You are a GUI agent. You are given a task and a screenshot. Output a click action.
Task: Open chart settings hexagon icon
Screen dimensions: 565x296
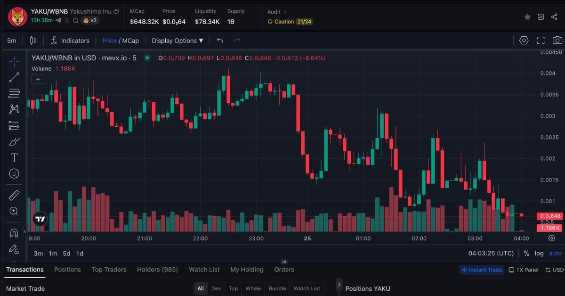pyautogui.click(x=524, y=41)
